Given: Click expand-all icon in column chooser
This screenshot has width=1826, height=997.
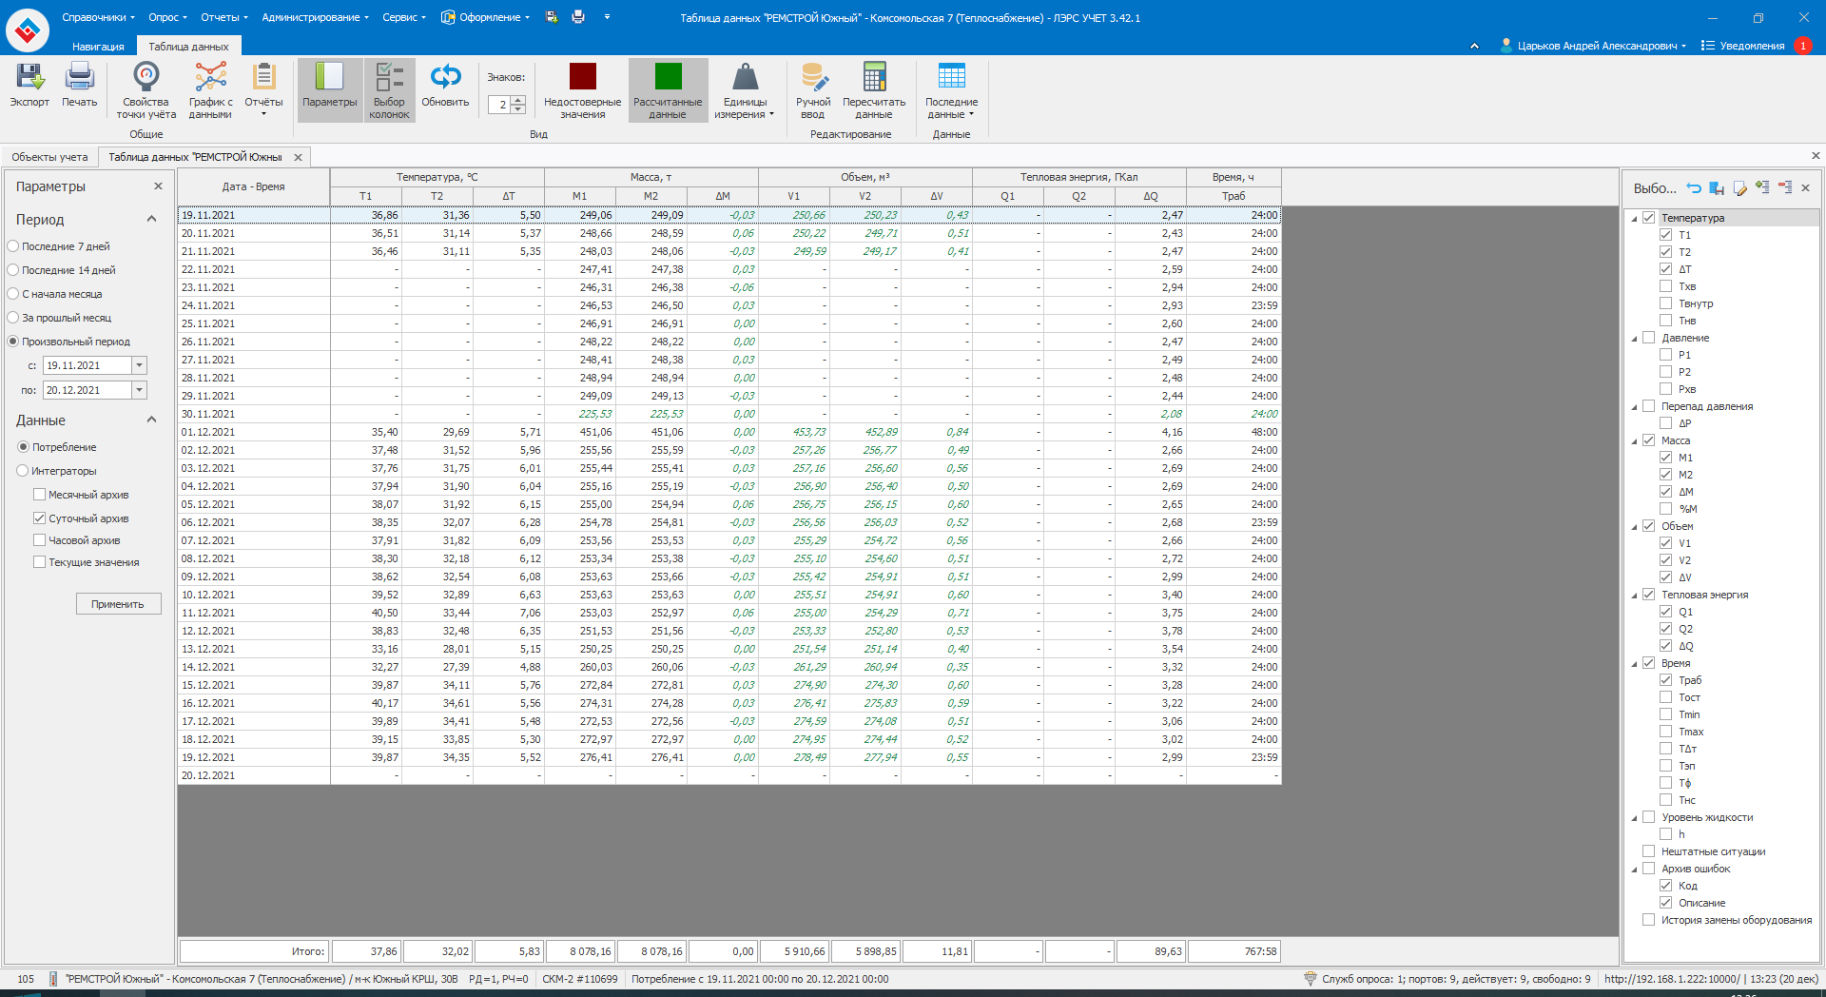Looking at the screenshot, I should (x=1762, y=188).
